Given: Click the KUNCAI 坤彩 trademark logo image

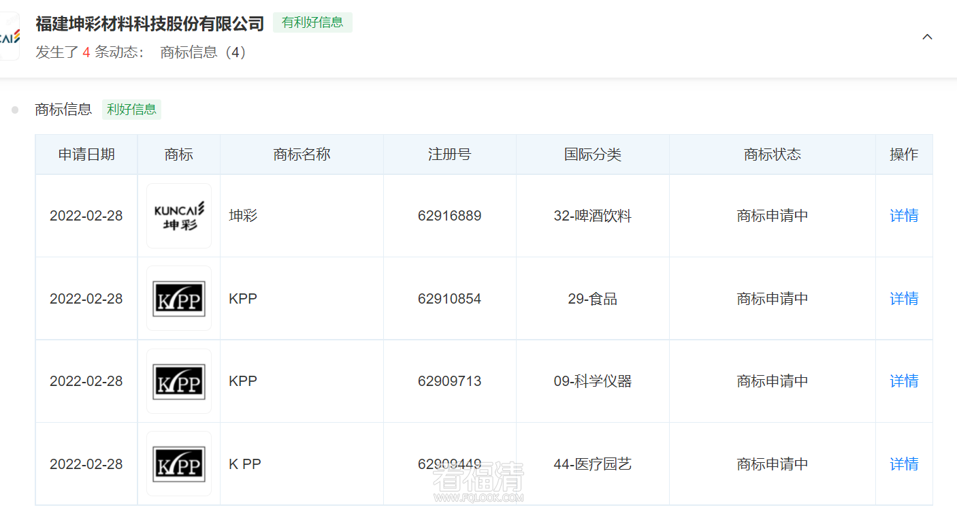Looking at the screenshot, I should [x=178, y=215].
